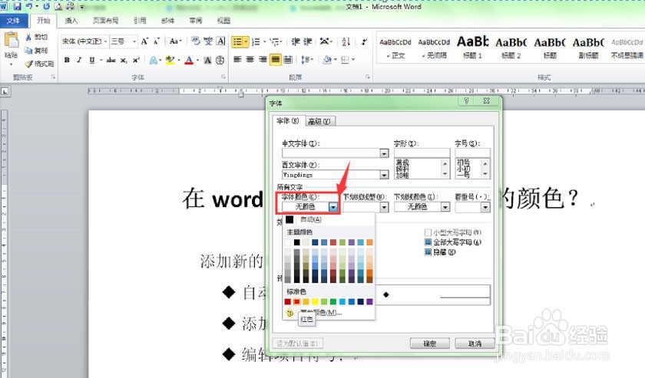This screenshot has width=645, height=378.
Task: Open the Change Case (Aa) button
Action: (x=174, y=41)
